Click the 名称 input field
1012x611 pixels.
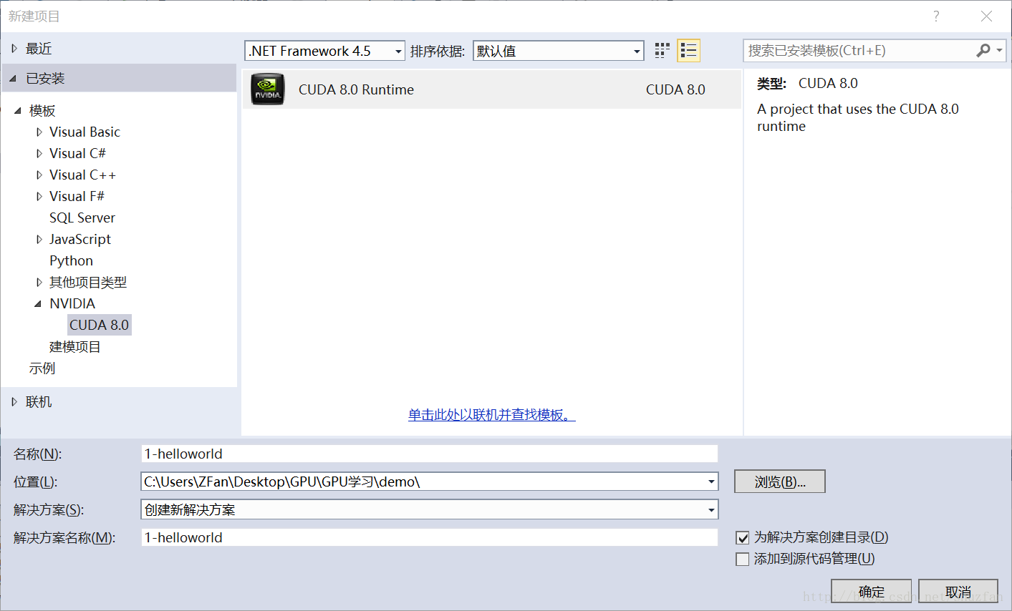tap(430, 454)
